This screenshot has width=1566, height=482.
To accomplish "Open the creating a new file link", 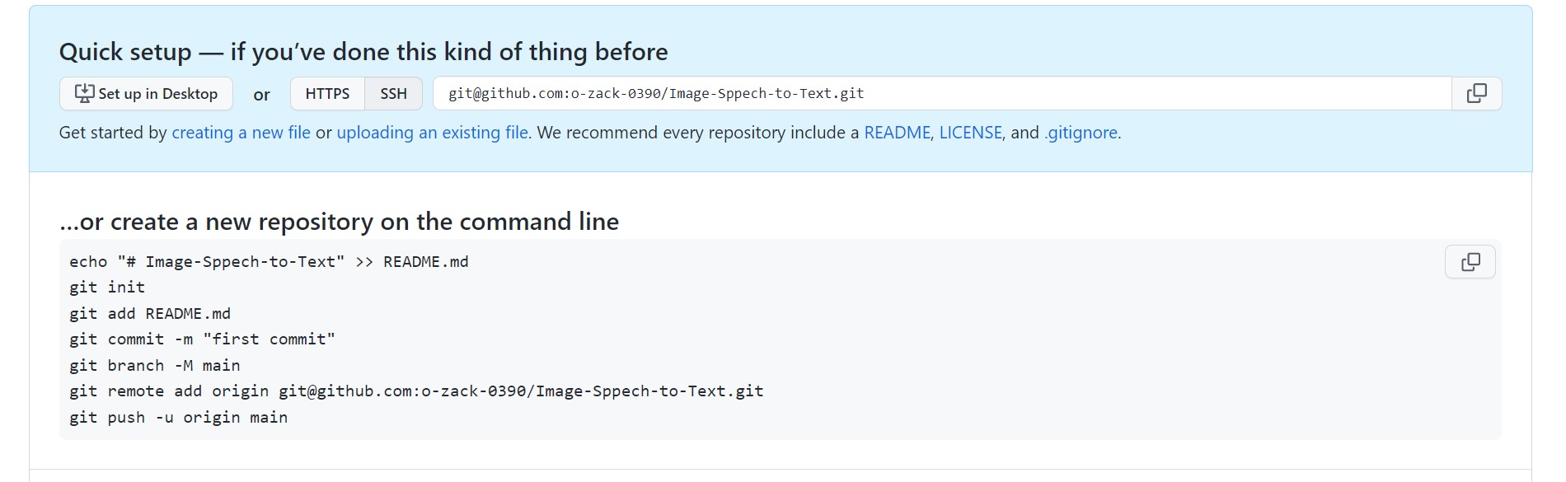I will pos(241,133).
